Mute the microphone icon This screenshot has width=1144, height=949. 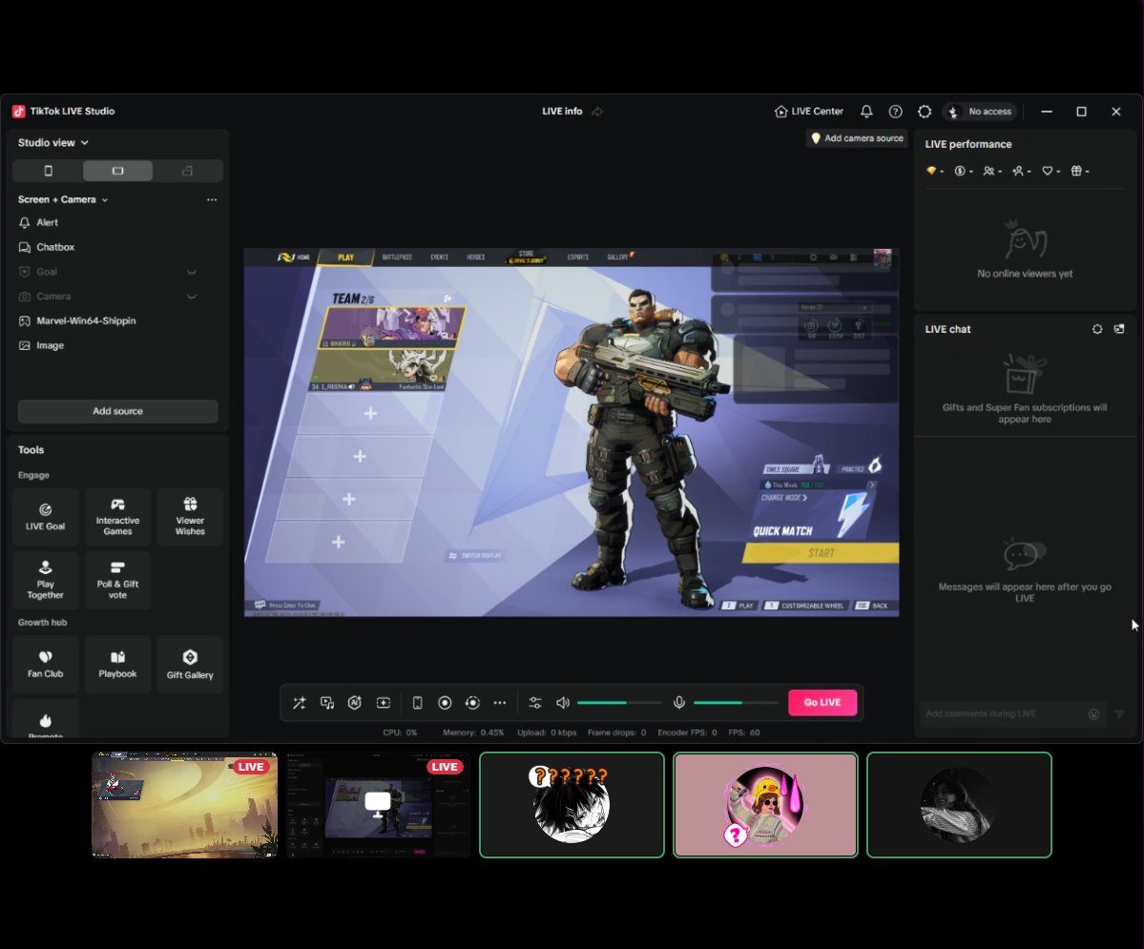pyautogui.click(x=679, y=702)
